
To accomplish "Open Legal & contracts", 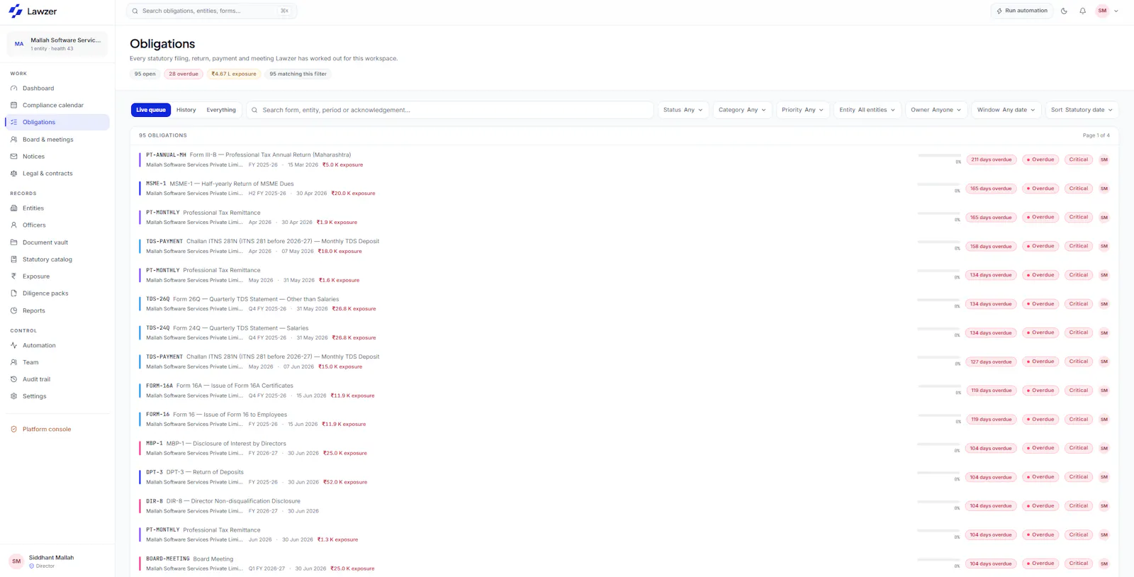I will point(57,174).
